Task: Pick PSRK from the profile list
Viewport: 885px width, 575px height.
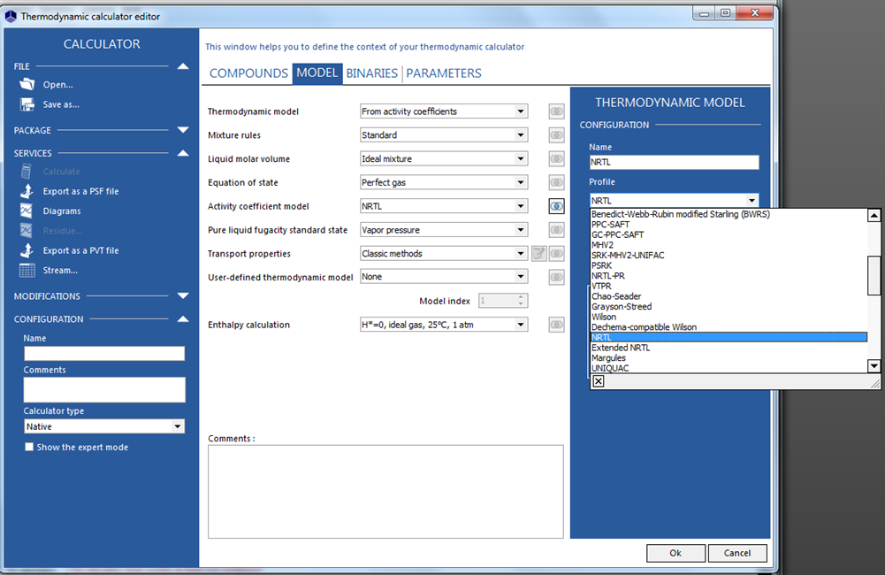Action: [729, 265]
